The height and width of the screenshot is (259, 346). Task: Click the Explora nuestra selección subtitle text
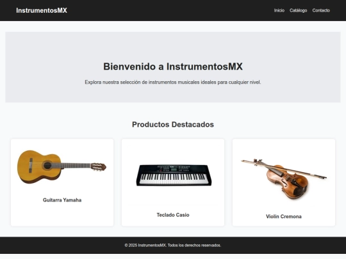173,82
